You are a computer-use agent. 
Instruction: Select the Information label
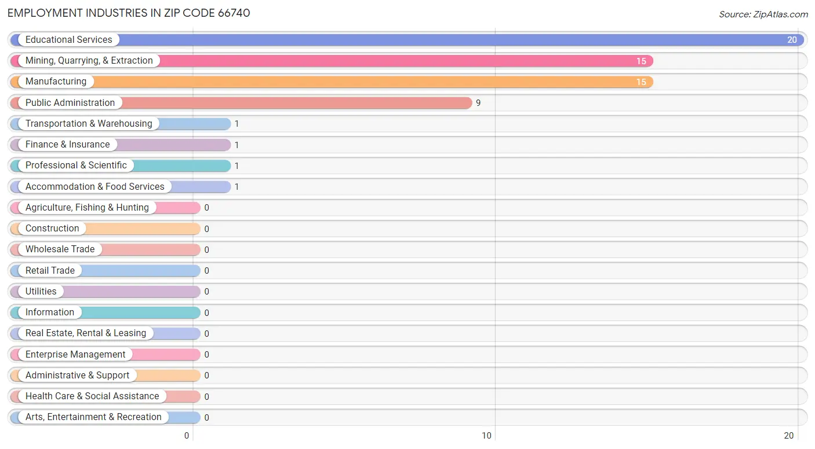(x=49, y=312)
